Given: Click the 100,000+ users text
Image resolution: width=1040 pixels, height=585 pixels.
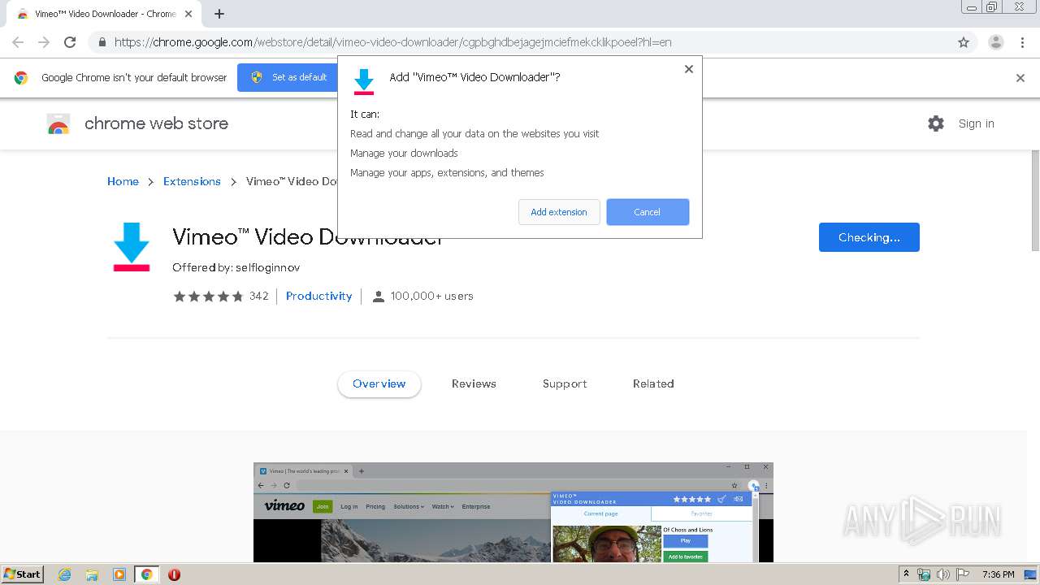Looking at the screenshot, I should click(431, 296).
